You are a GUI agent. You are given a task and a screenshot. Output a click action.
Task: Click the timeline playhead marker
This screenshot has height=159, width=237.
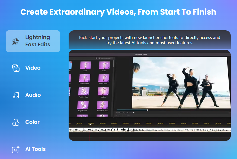pyautogui.click(x=90, y=125)
